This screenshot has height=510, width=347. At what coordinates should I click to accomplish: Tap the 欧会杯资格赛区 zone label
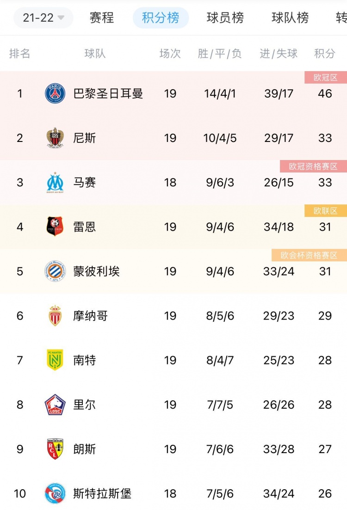tap(309, 255)
